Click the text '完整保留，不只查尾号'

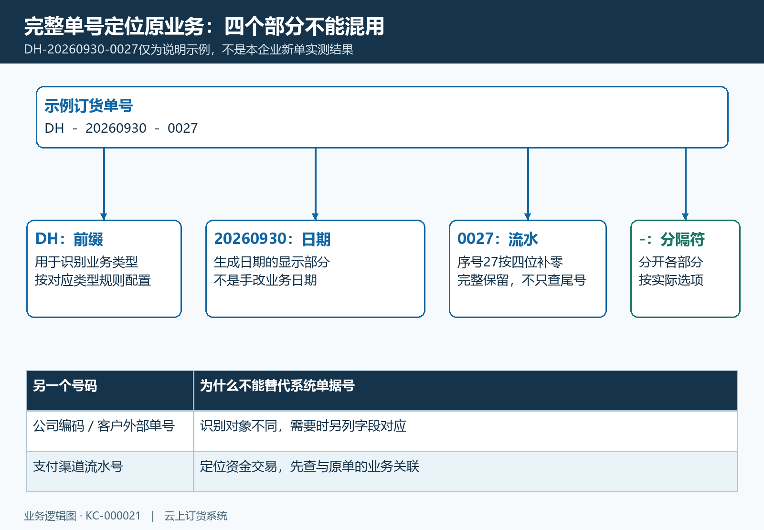[521, 280]
